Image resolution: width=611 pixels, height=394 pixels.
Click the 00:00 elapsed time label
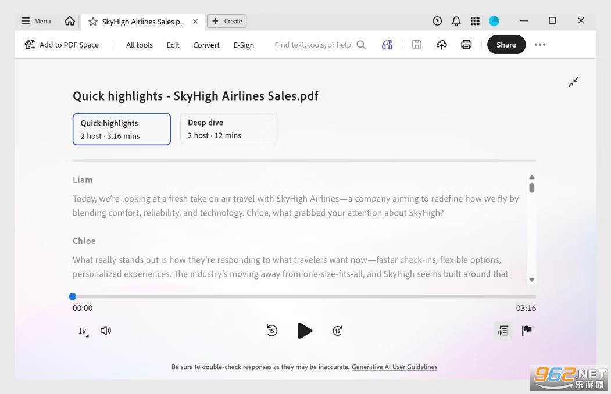(83, 309)
